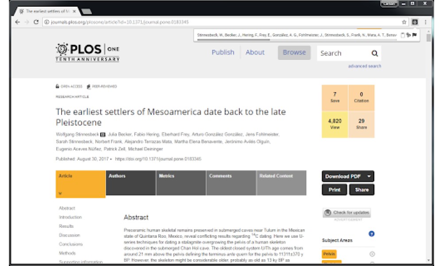
Task: Click the search magnifier icon
Action: [375, 53]
